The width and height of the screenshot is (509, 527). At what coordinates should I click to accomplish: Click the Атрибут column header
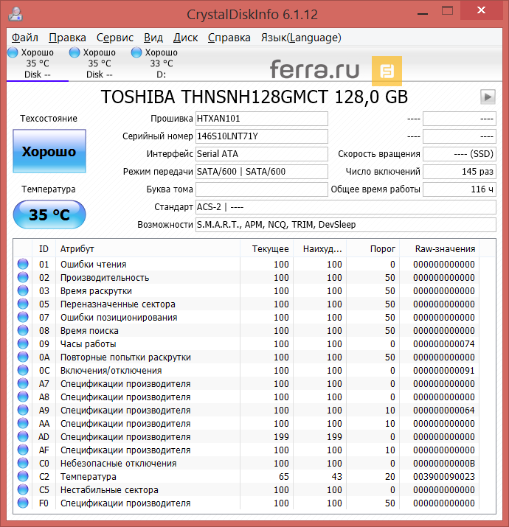(x=148, y=249)
